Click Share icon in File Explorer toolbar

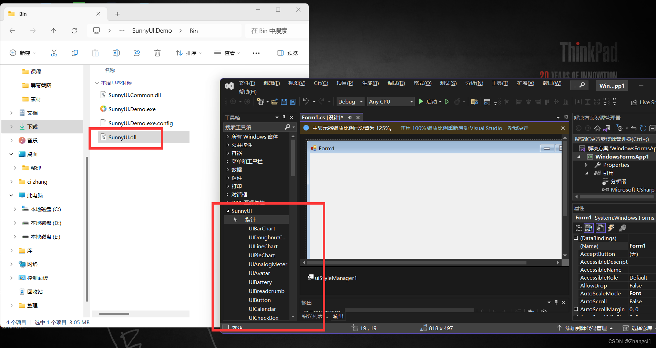pos(137,53)
